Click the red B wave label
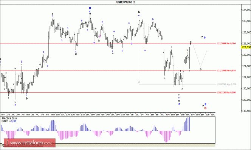Image resolution: width=251 pixels, height=150 pixels. [x=205, y=108]
